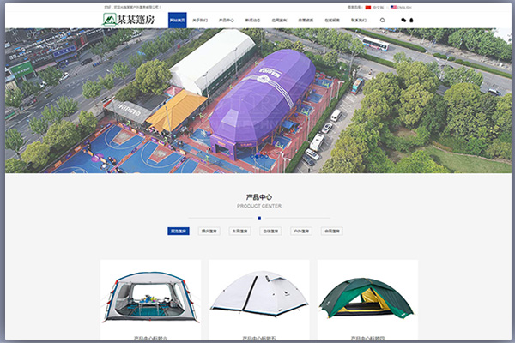Click the Chinese flag language icon

pyautogui.click(x=368, y=7)
